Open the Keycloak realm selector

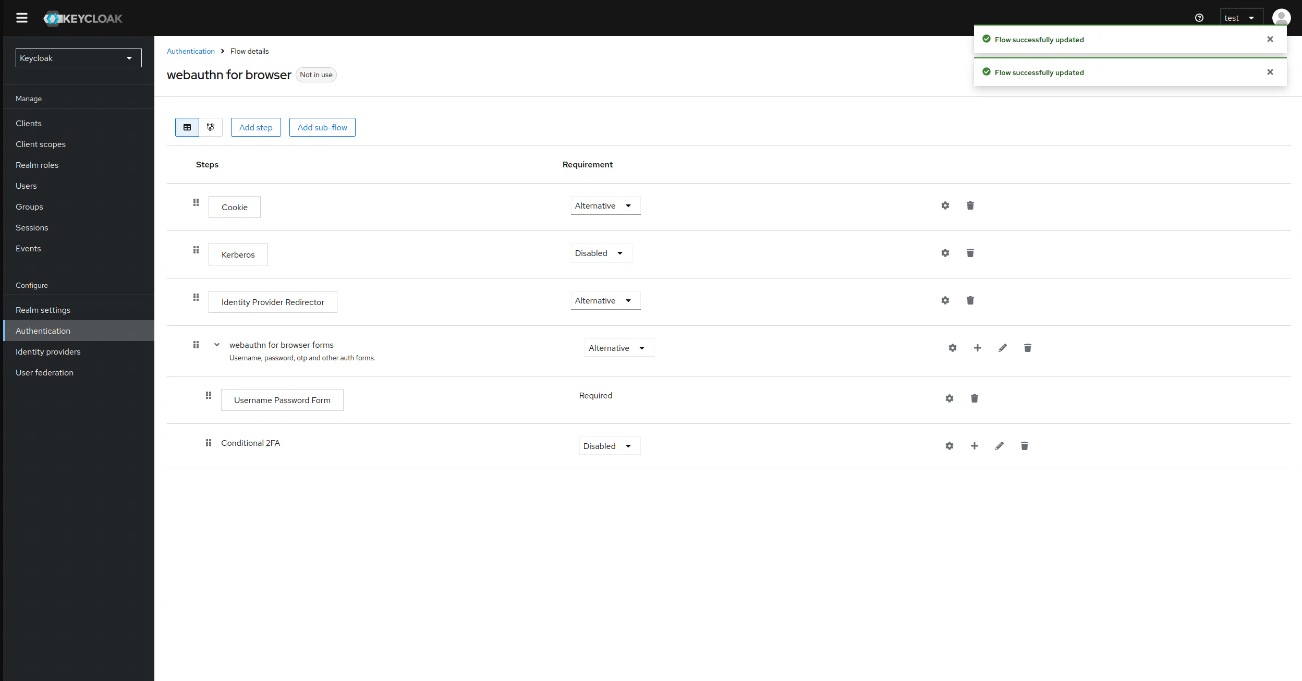coord(78,58)
